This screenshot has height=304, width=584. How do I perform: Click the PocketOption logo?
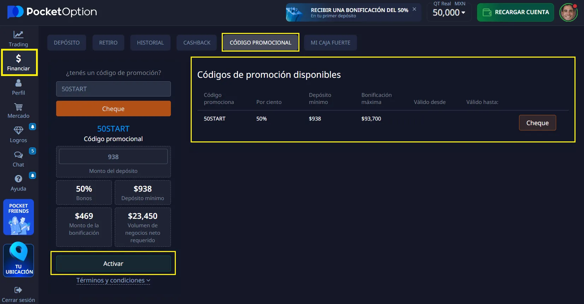coord(52,12)
